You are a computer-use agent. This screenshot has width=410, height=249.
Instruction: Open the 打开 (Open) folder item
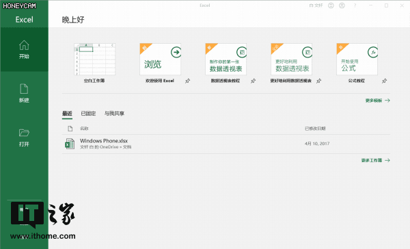pyautogui.click(x=24, y=137)
